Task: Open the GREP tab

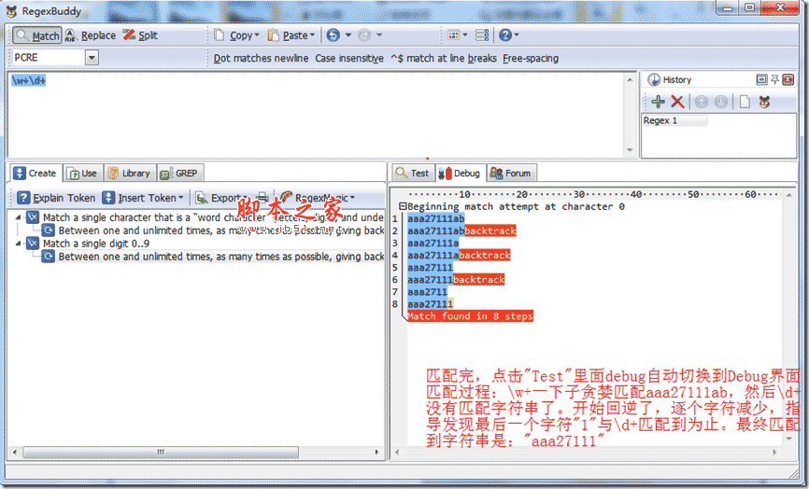Action: 179,174
